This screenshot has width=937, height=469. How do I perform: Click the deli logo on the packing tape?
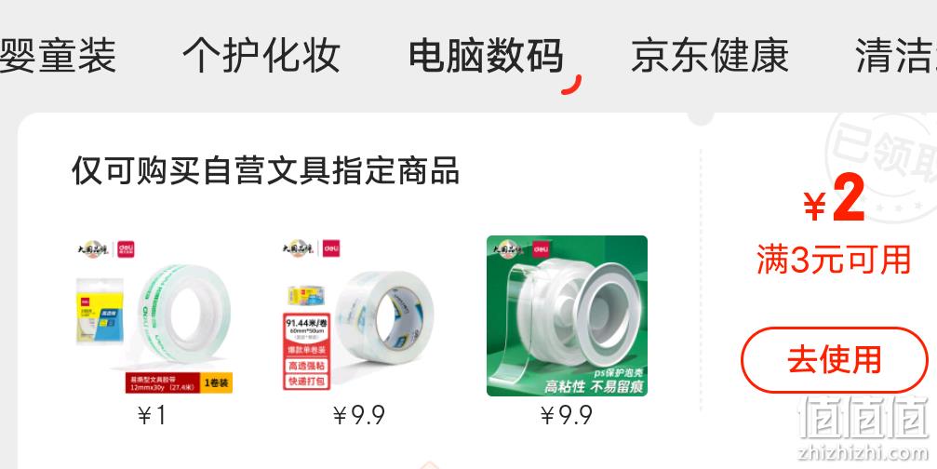coord(331,248)
